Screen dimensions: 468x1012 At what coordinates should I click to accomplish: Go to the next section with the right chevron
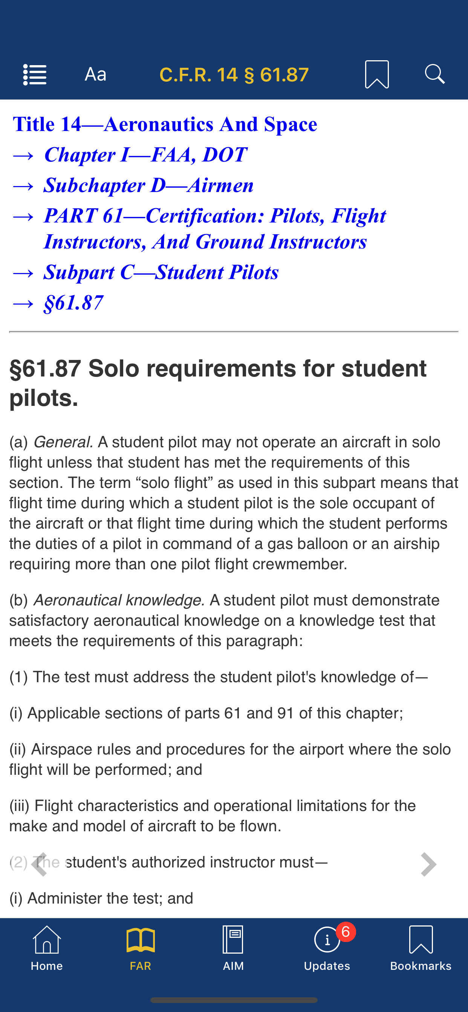click(x=428, y=864)
